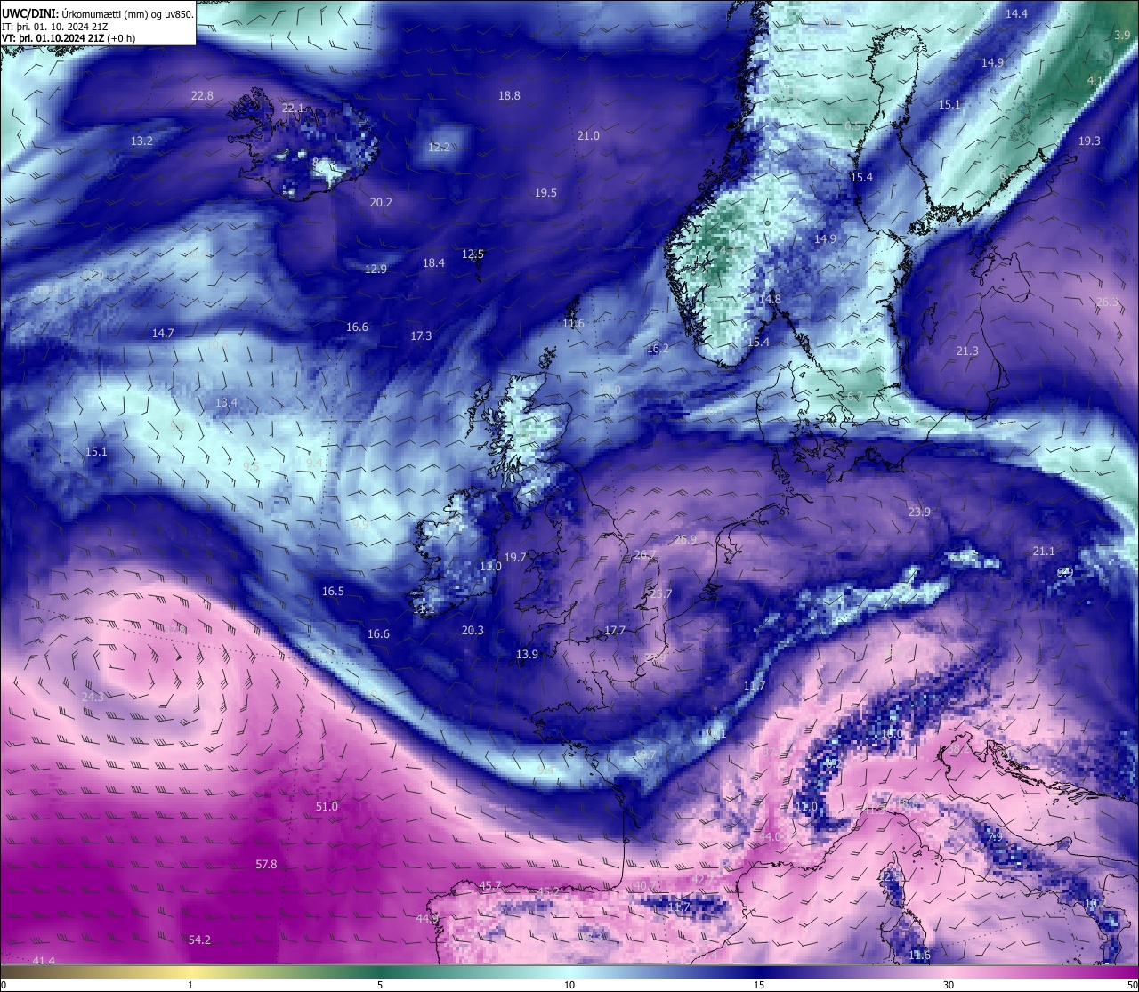Click the 14.8 value over southern Norway
Screen dimensions: 1139x992
click(x=770, y=299)
